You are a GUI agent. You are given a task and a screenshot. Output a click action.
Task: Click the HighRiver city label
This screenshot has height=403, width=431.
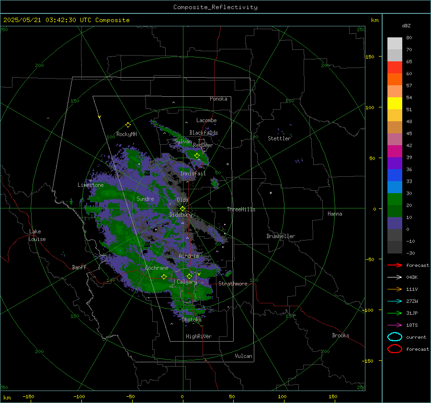point(199,336)
